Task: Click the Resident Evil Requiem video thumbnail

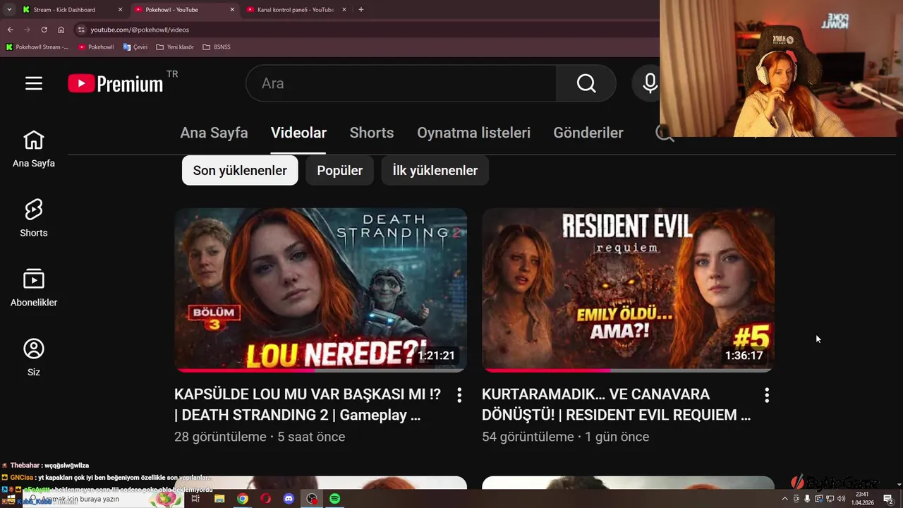Action: (x=628, y=290)
